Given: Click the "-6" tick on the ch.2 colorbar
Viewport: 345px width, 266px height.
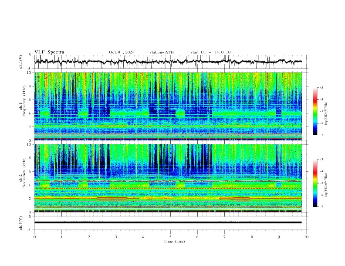Looking at the screenshot, I should pyautogui.click(x=321, y=195).
